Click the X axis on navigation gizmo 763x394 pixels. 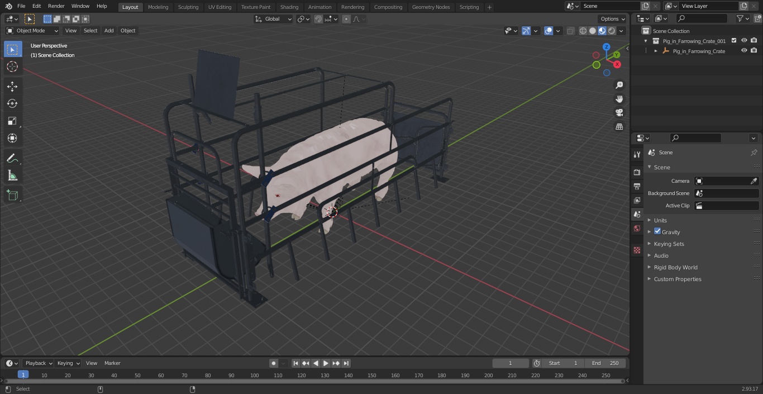click(617, 64)
